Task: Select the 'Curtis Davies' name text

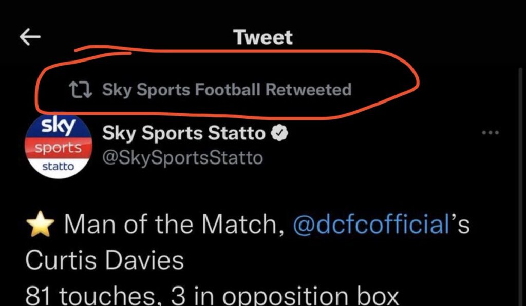Action: coord(104,260)
